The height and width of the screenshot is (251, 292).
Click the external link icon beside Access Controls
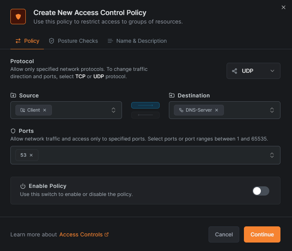coord(107,234)
